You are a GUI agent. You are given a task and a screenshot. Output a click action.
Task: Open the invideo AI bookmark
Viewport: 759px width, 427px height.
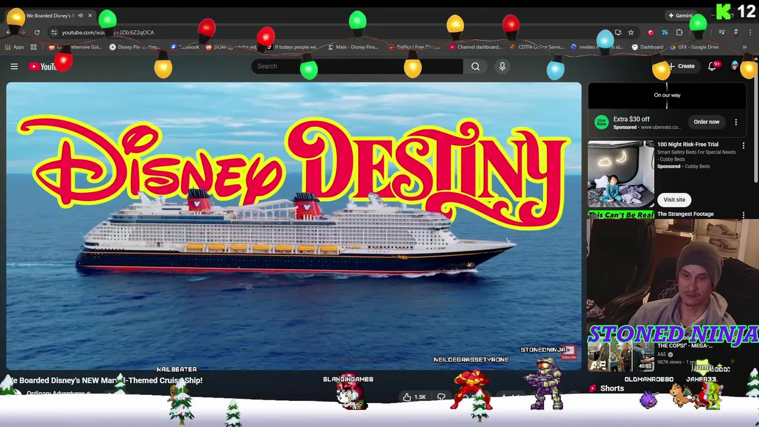coord(597,47)
